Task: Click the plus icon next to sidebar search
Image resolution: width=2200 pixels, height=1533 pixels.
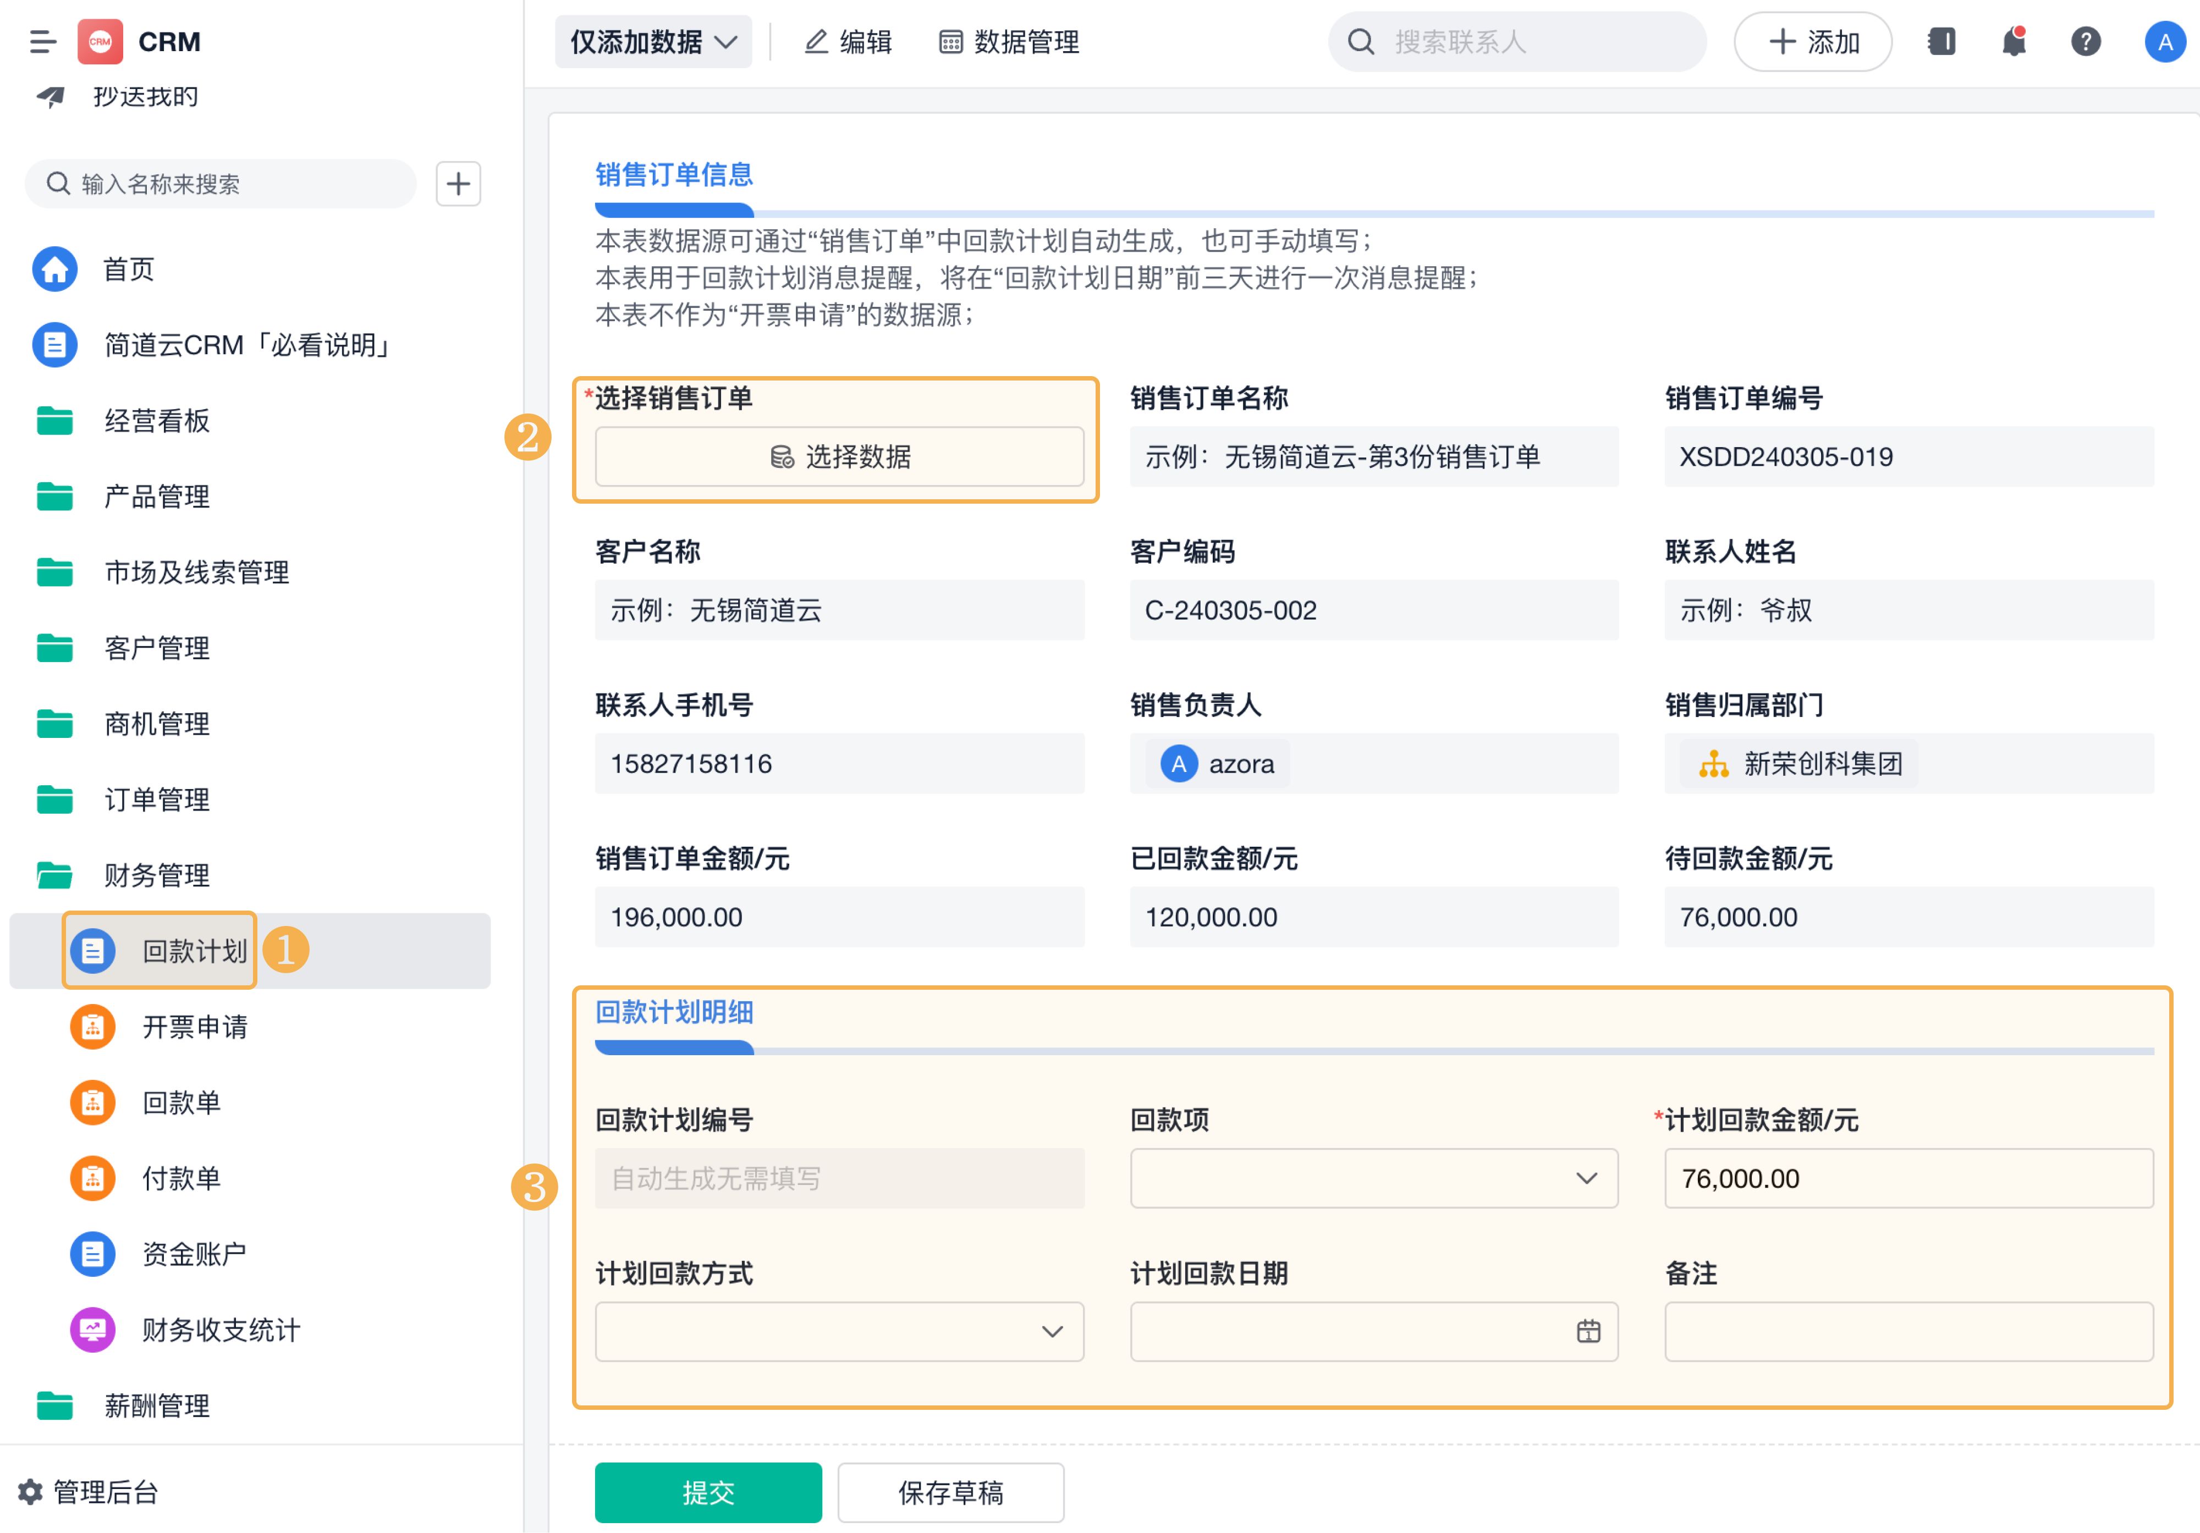Action: pyautogui.click(x=458, y=183)
